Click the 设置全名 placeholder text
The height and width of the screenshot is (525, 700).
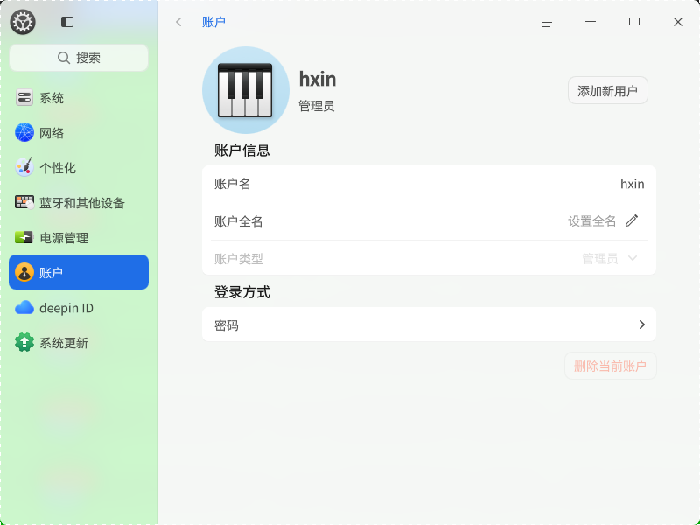(592, 221)
